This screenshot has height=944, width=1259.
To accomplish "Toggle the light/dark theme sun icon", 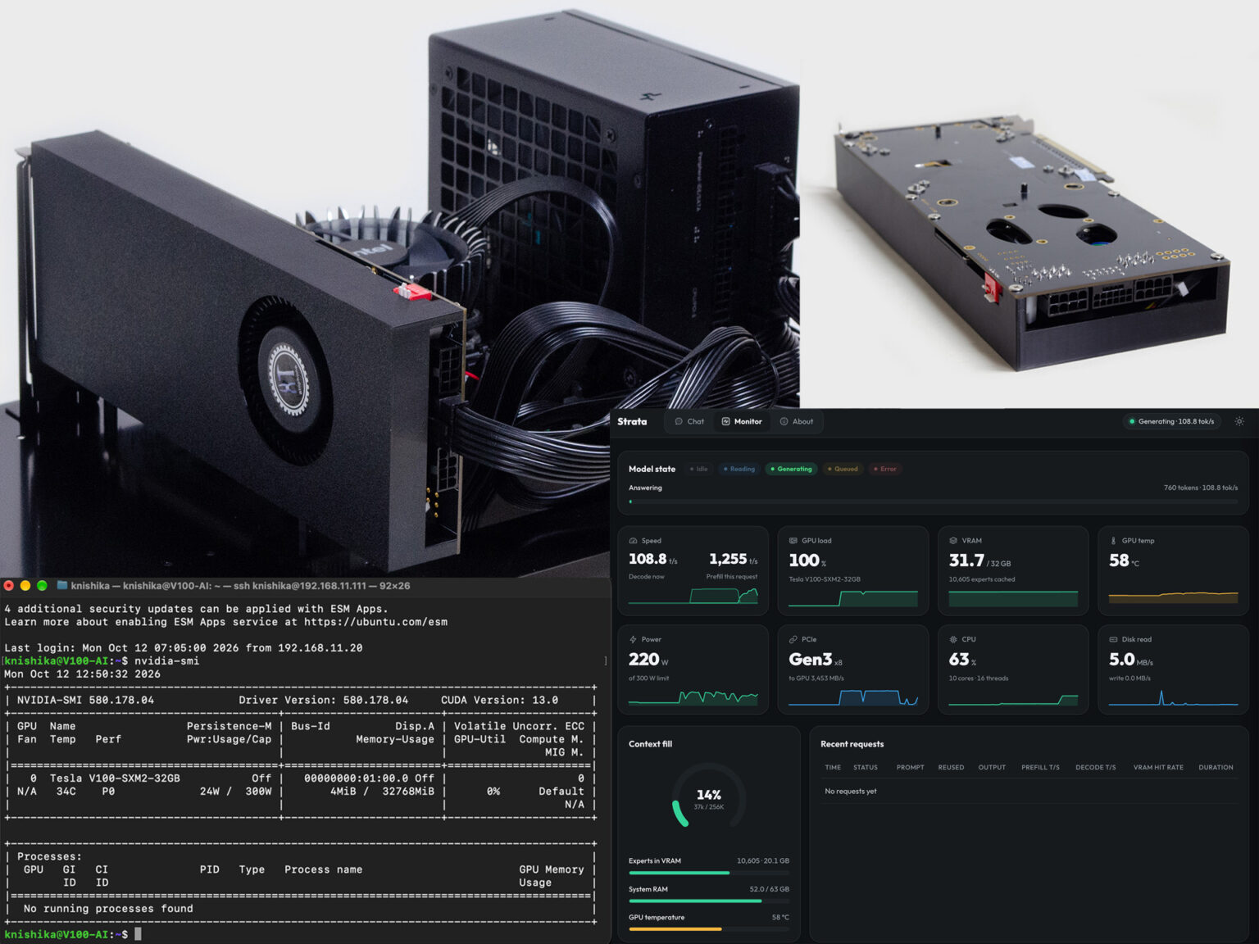I will tap(1239, 421).
